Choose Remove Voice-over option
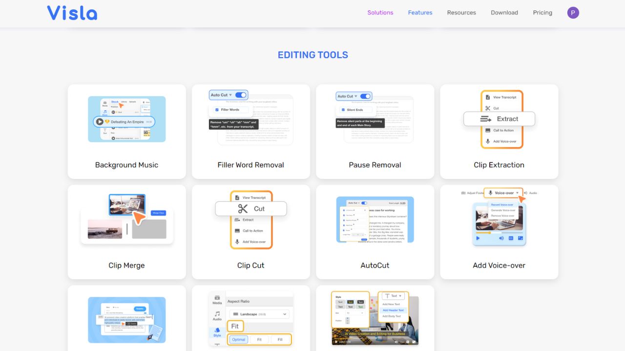 [502, 215]
